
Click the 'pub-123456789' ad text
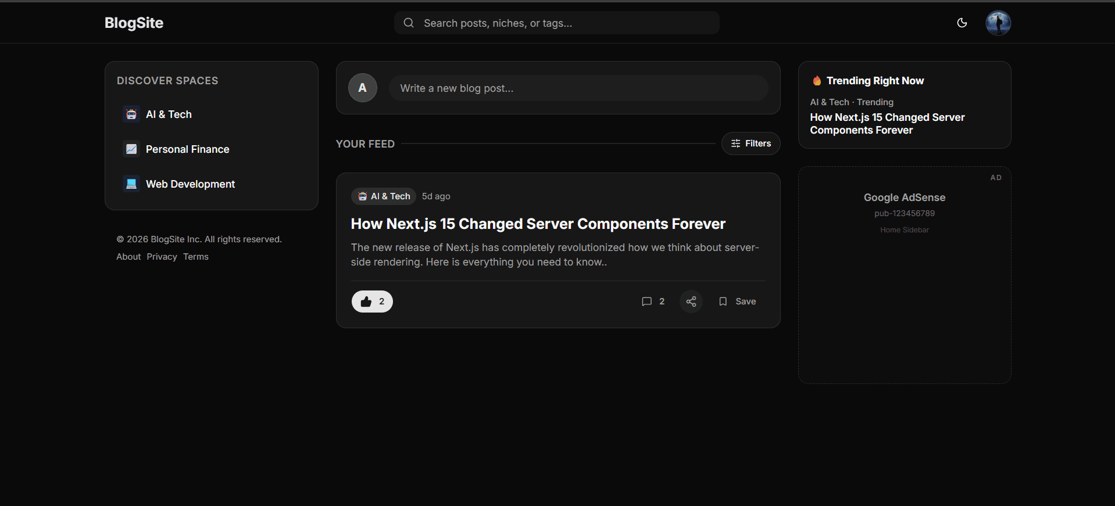point(905,213)
